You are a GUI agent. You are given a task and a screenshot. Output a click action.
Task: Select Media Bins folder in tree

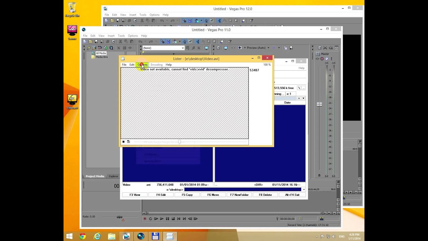point(102,57)
